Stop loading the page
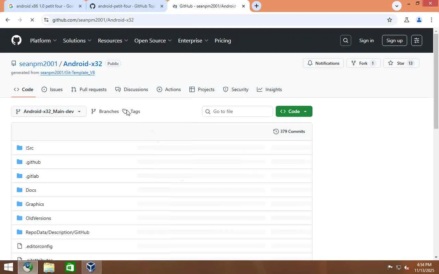439x274 pixels. coord(32,20)
